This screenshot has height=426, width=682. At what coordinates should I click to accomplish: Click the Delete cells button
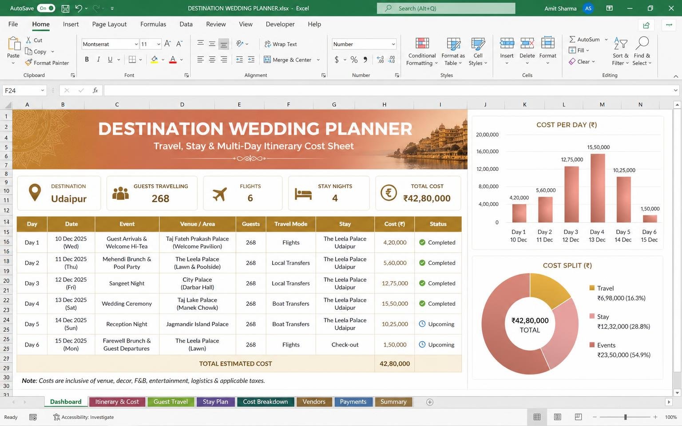click(x=527, y=51)
